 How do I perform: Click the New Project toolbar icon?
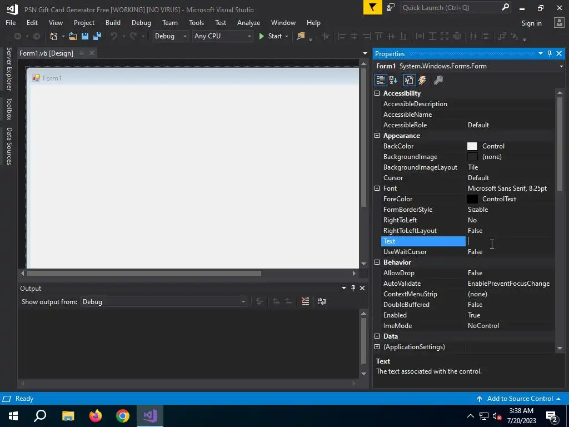(53, 36)
